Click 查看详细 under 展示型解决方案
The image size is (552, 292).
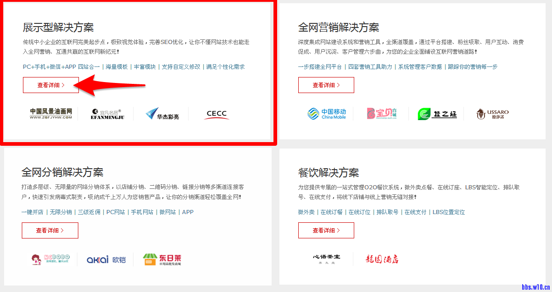pyautogui.click(x=51, y=85)
